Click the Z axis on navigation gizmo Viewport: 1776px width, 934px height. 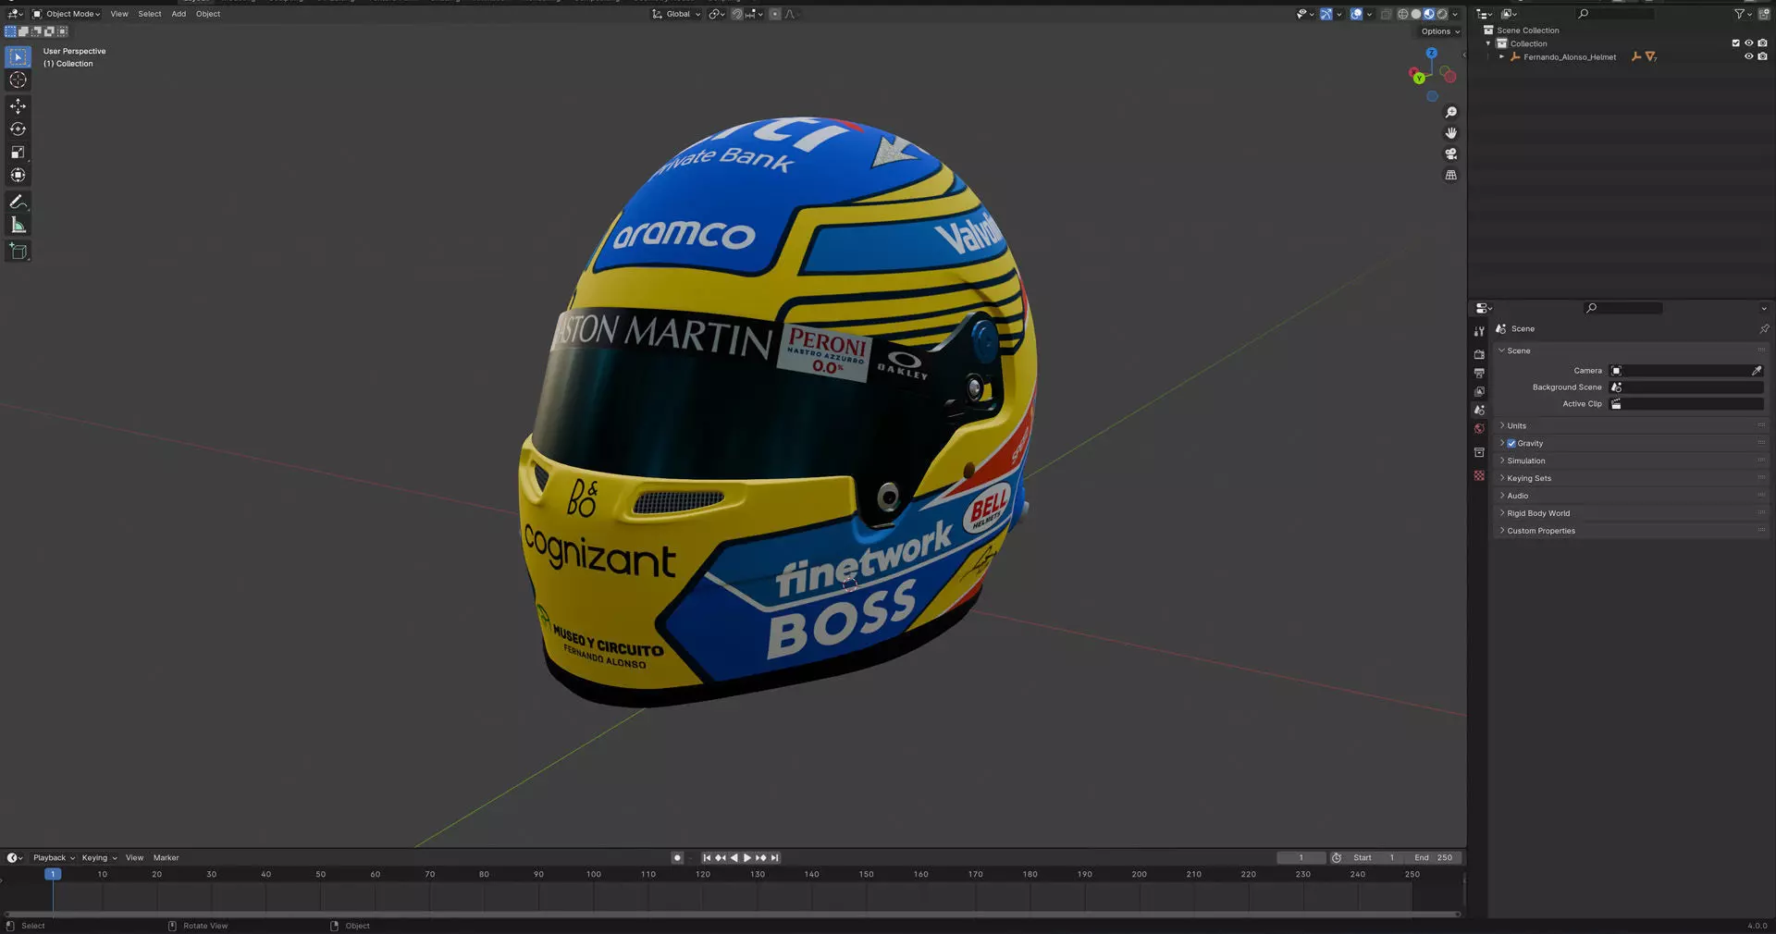pyautogui.click(x=1431, y=54)
